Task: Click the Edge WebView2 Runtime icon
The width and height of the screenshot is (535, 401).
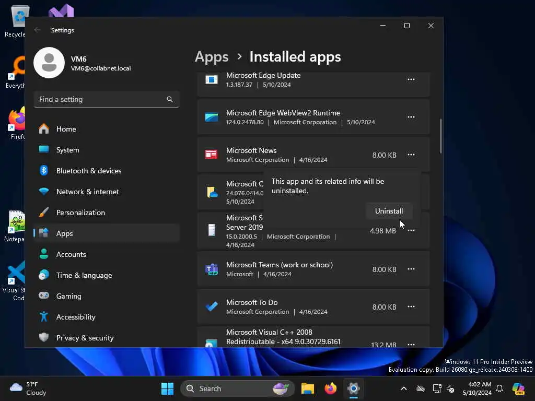Action: tap(212, 117)
